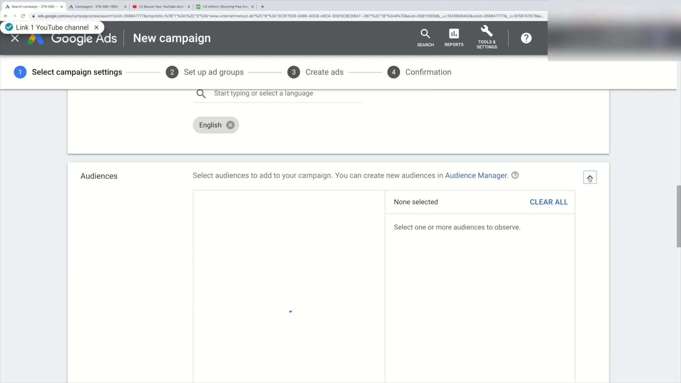Open a new browser tab
681x383 pixels.
click(262, 7)
